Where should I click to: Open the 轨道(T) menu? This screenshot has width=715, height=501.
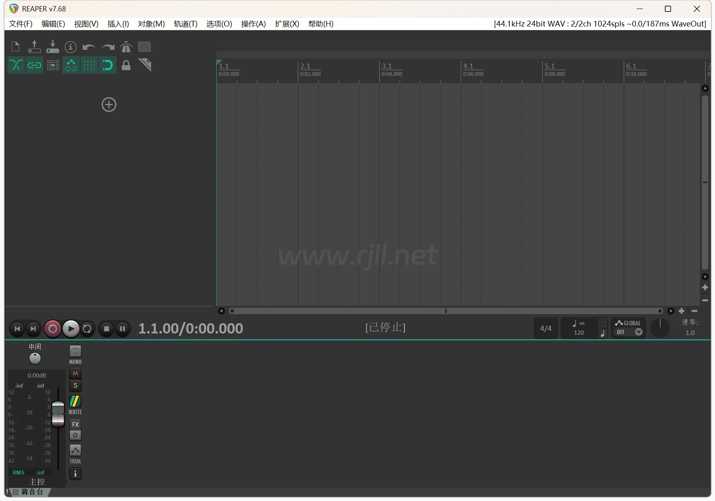pos(185,24)
